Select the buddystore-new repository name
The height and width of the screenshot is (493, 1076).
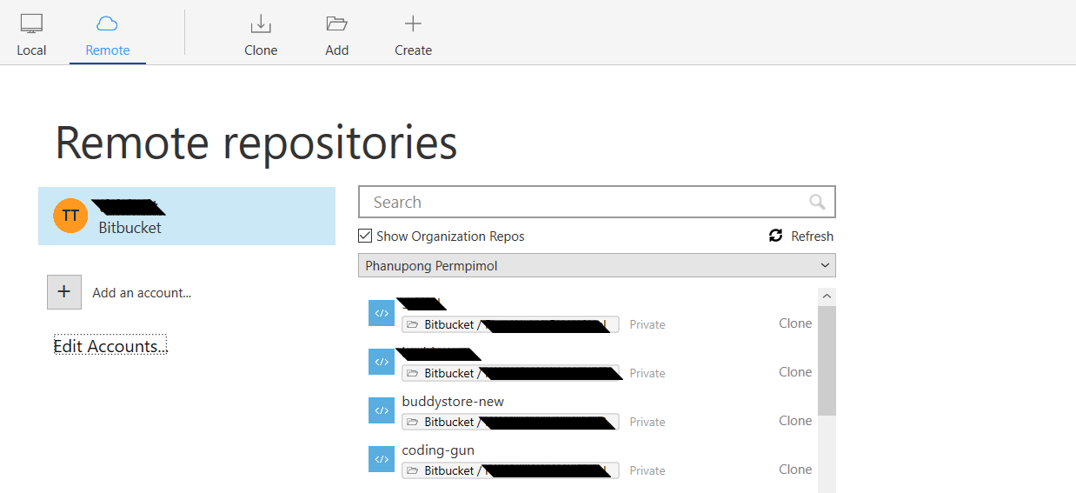pyautogui.click(x=453, y=402)
